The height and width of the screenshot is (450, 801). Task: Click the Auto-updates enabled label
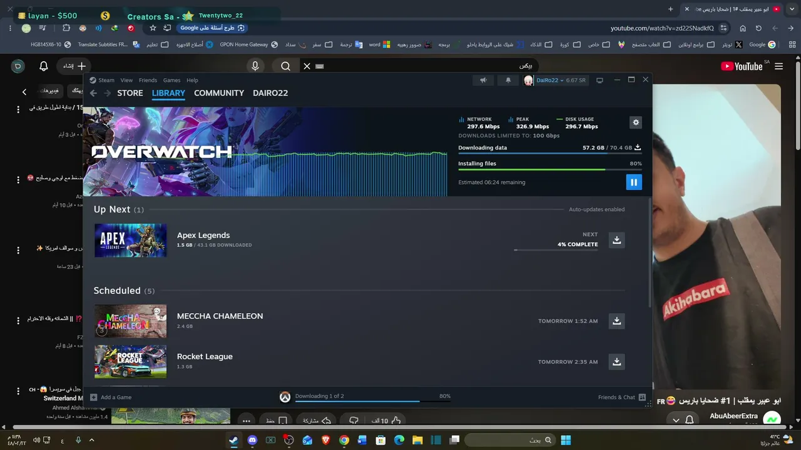point(596,209)
